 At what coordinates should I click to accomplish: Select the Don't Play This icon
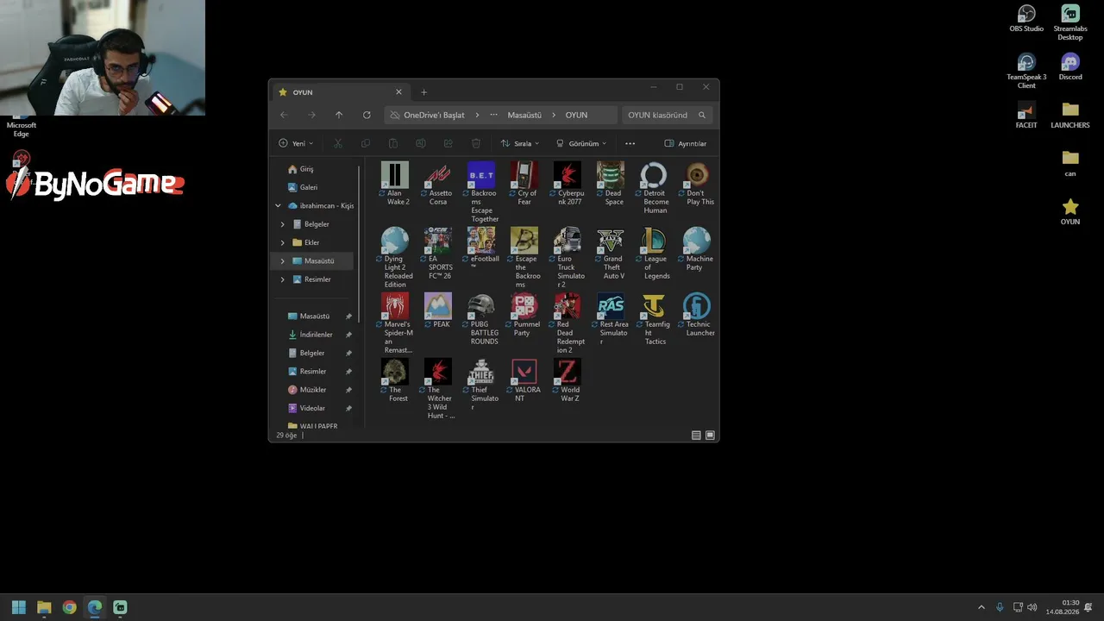697,175
